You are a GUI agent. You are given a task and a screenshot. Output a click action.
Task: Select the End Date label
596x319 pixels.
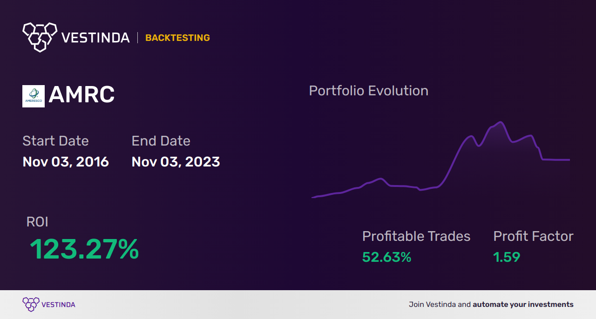[x=161, y=141]
